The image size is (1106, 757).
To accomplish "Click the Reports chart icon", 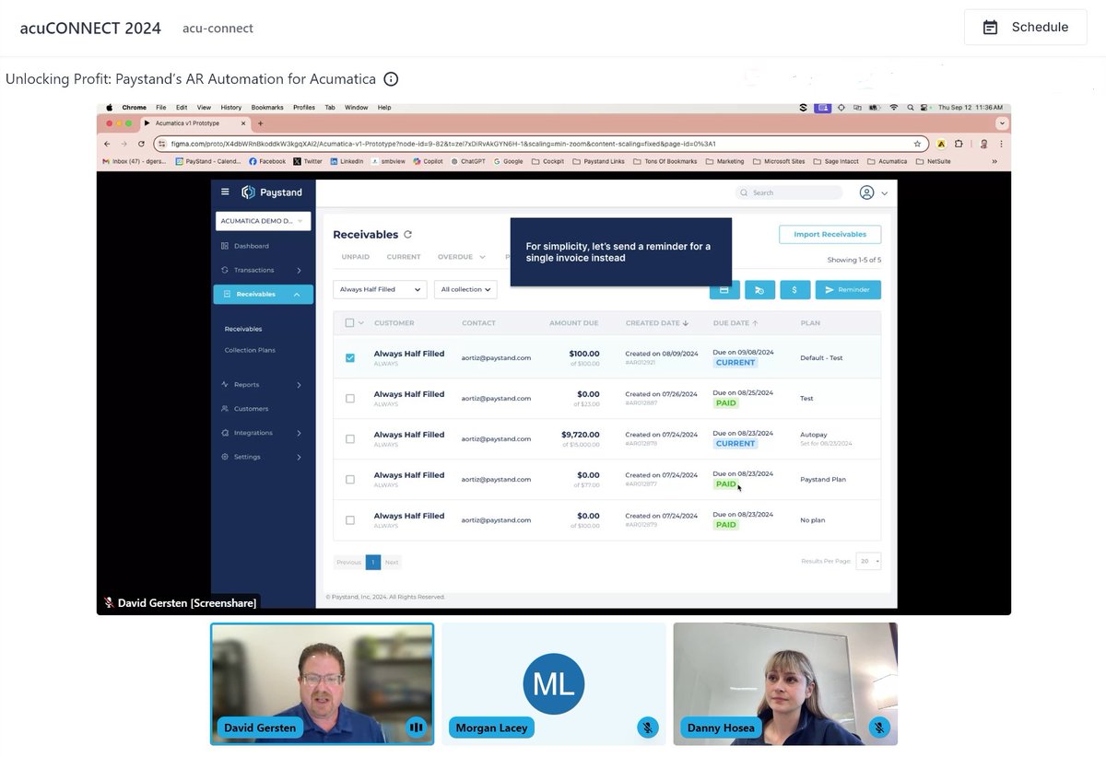I will (x=225, y=385).
